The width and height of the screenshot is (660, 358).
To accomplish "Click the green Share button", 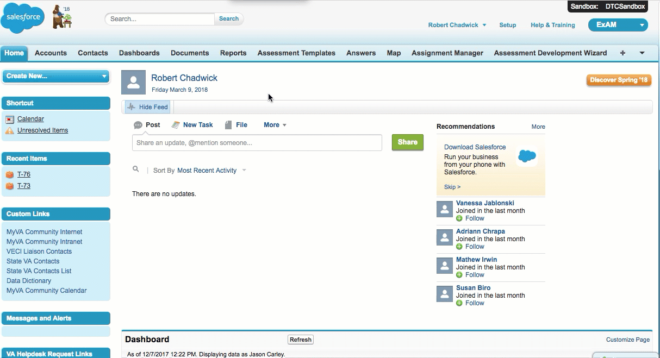I will coord(408,142).
